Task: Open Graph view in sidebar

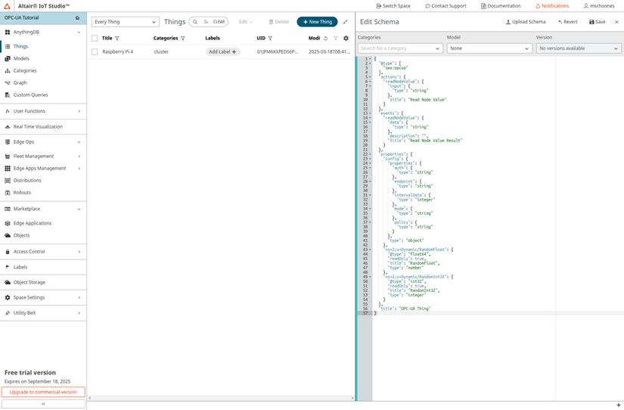Action: [x=20, y=82]
